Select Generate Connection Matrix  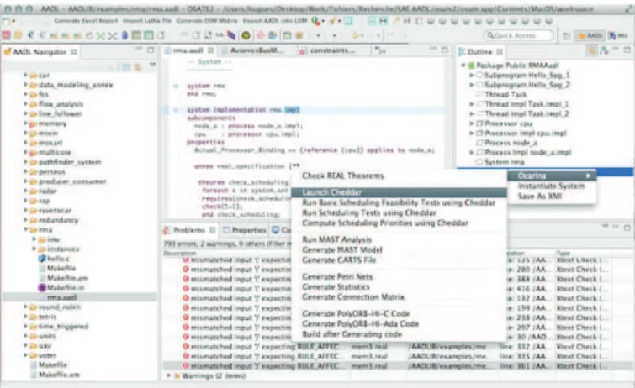[x=353, y=297]
